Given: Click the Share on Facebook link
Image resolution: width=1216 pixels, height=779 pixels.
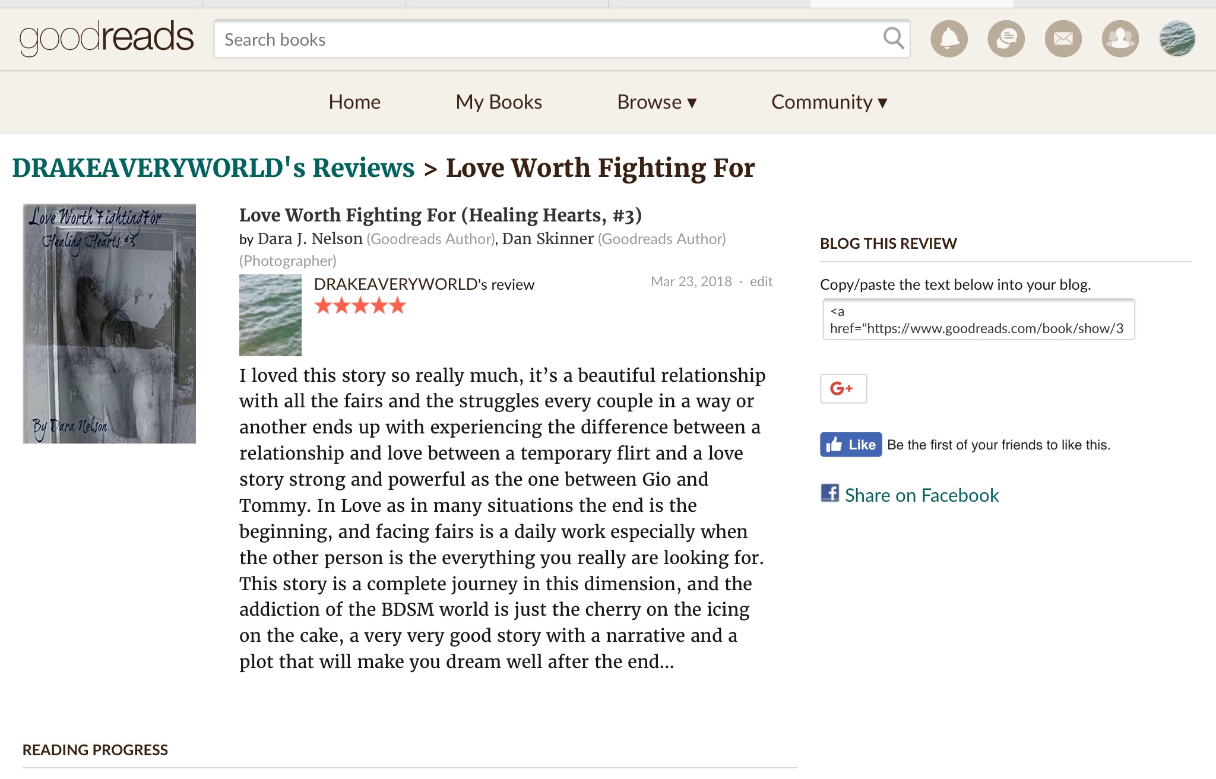Looking at the screenshot, I should point(921,495).
